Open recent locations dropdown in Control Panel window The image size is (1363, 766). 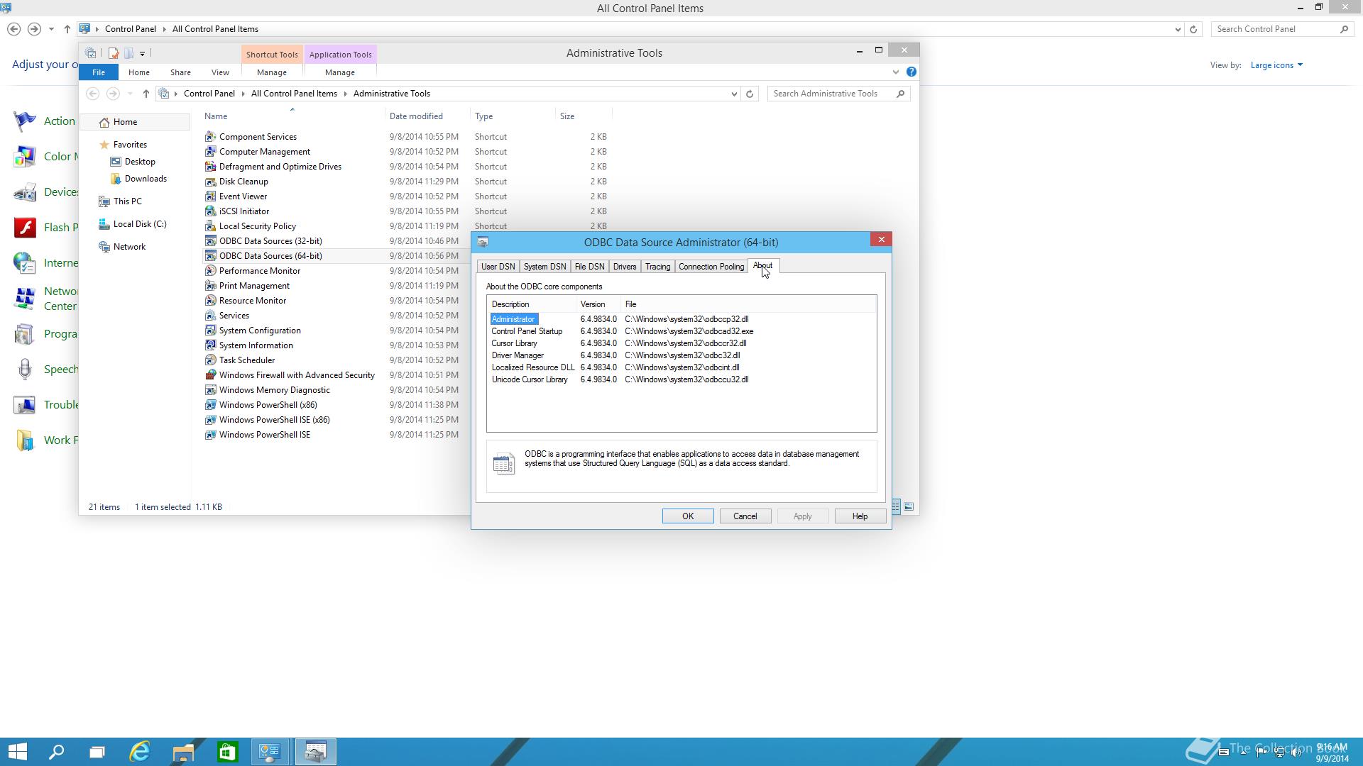click(51, 29)
